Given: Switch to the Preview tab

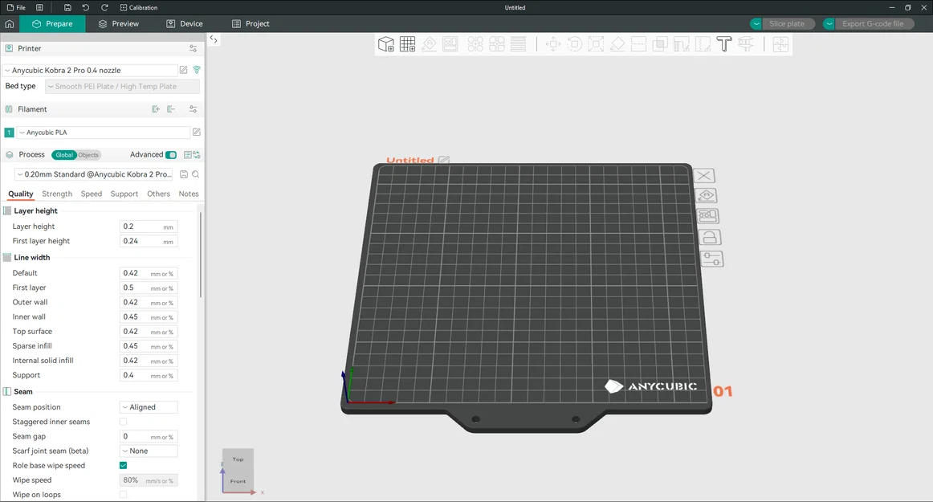Looking at the screenshot, I should 118,24.
